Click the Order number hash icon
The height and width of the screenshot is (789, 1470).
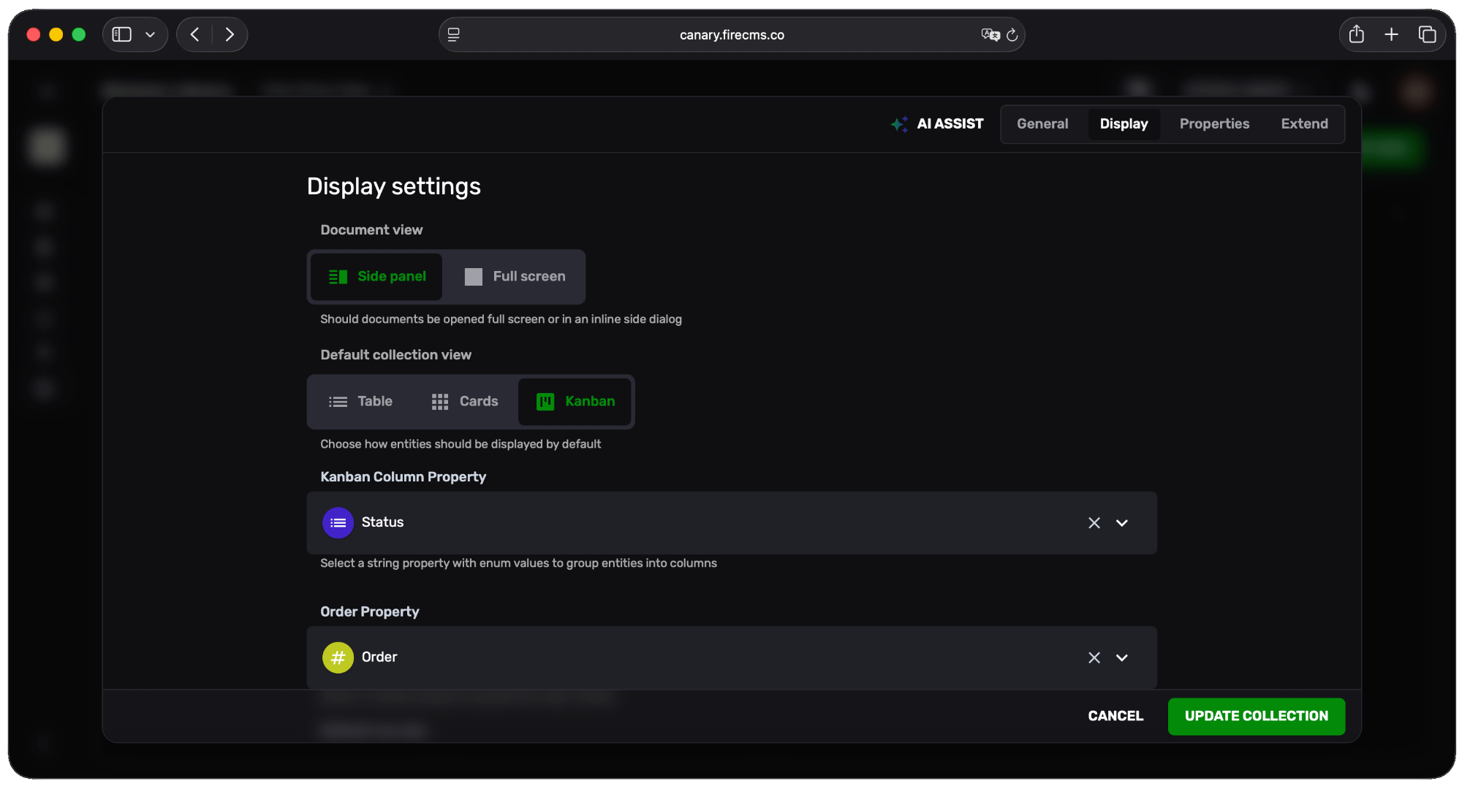coord(337,657)
